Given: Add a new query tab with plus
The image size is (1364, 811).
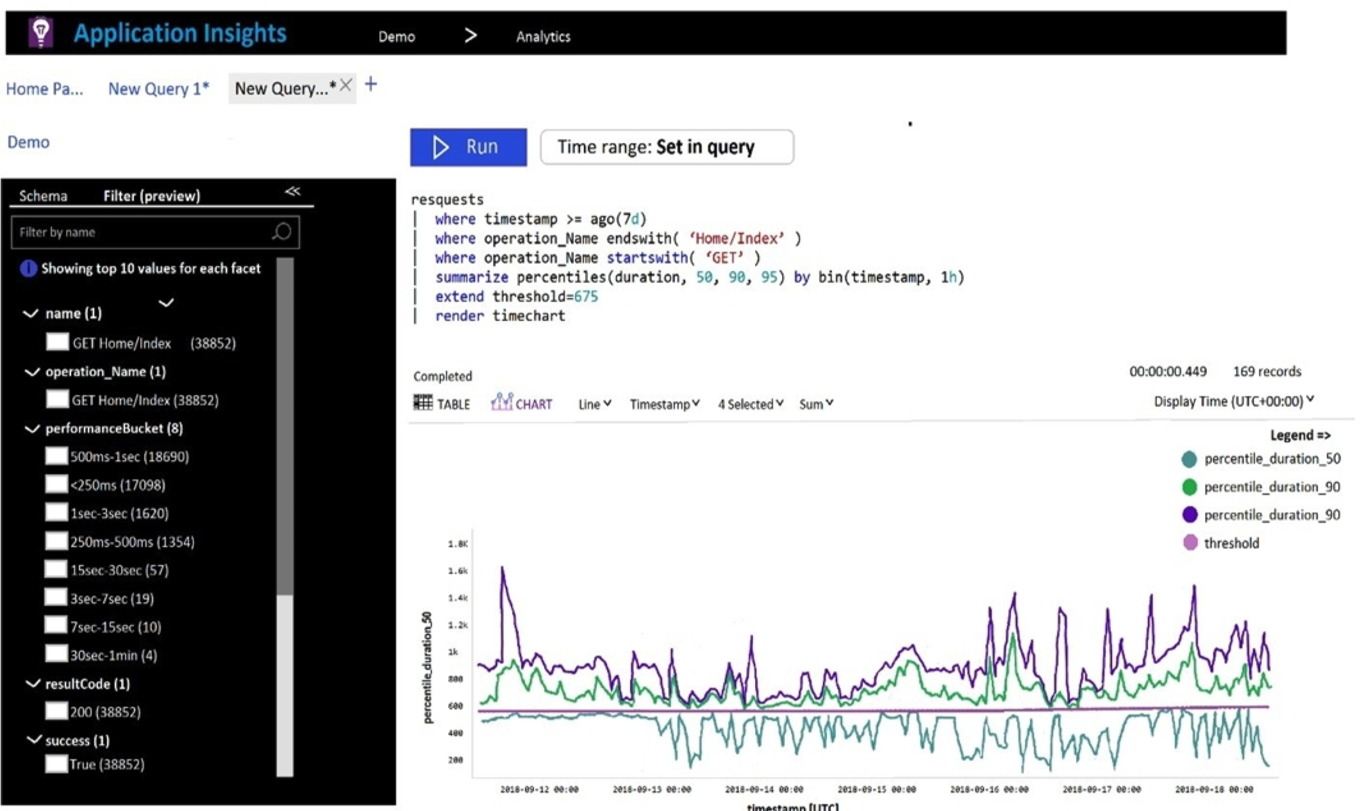Looking at the screenshot, I should click(x=370, y=84).
